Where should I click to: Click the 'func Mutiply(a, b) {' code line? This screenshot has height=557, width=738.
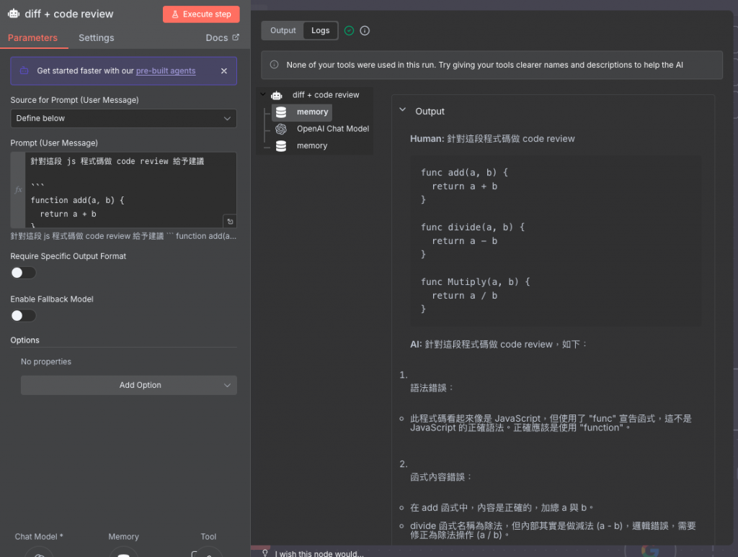coord(476,281)
